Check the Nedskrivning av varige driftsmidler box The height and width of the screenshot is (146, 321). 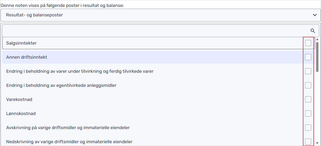[308, 142]
